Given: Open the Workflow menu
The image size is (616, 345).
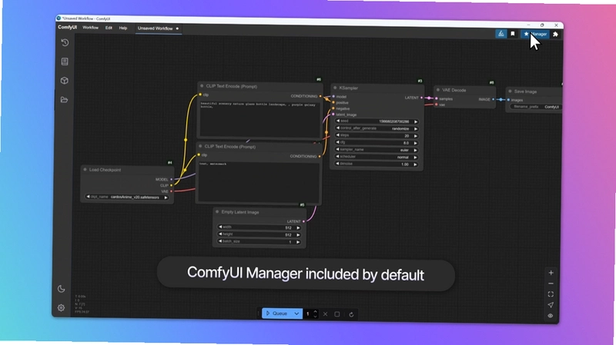Looking at the screenshot, I should coord(90,28).
